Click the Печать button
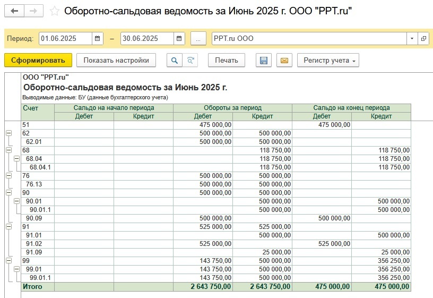 point(227,60)
